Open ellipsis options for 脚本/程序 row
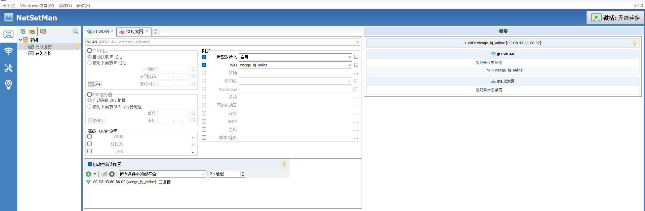Image resolution: width=645 pixels, height=211 pixels. click(x=356, y=138)
